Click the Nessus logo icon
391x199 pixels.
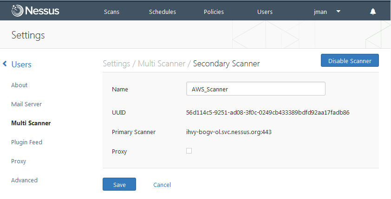pos(17,11)
